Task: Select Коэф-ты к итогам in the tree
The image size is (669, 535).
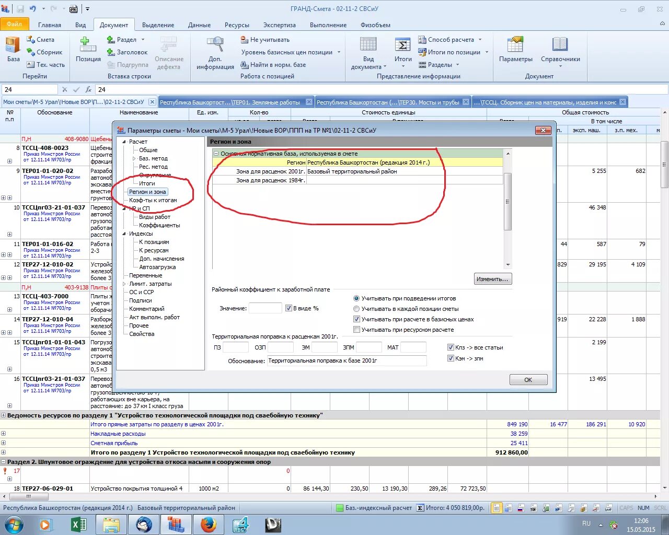Action: [153, 200]
